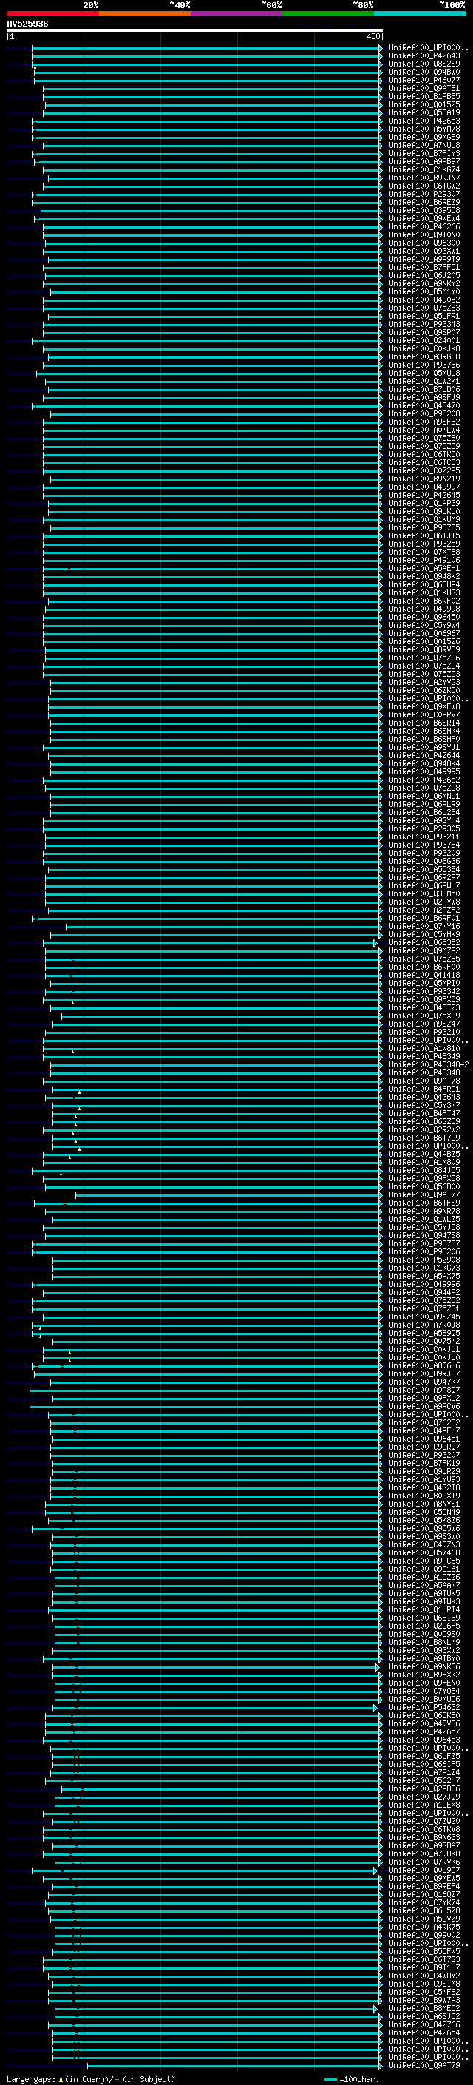Click UniRef100_B7FIY3 label
473x2085 pixels.
pyautogui.click(x=424, y=153)
